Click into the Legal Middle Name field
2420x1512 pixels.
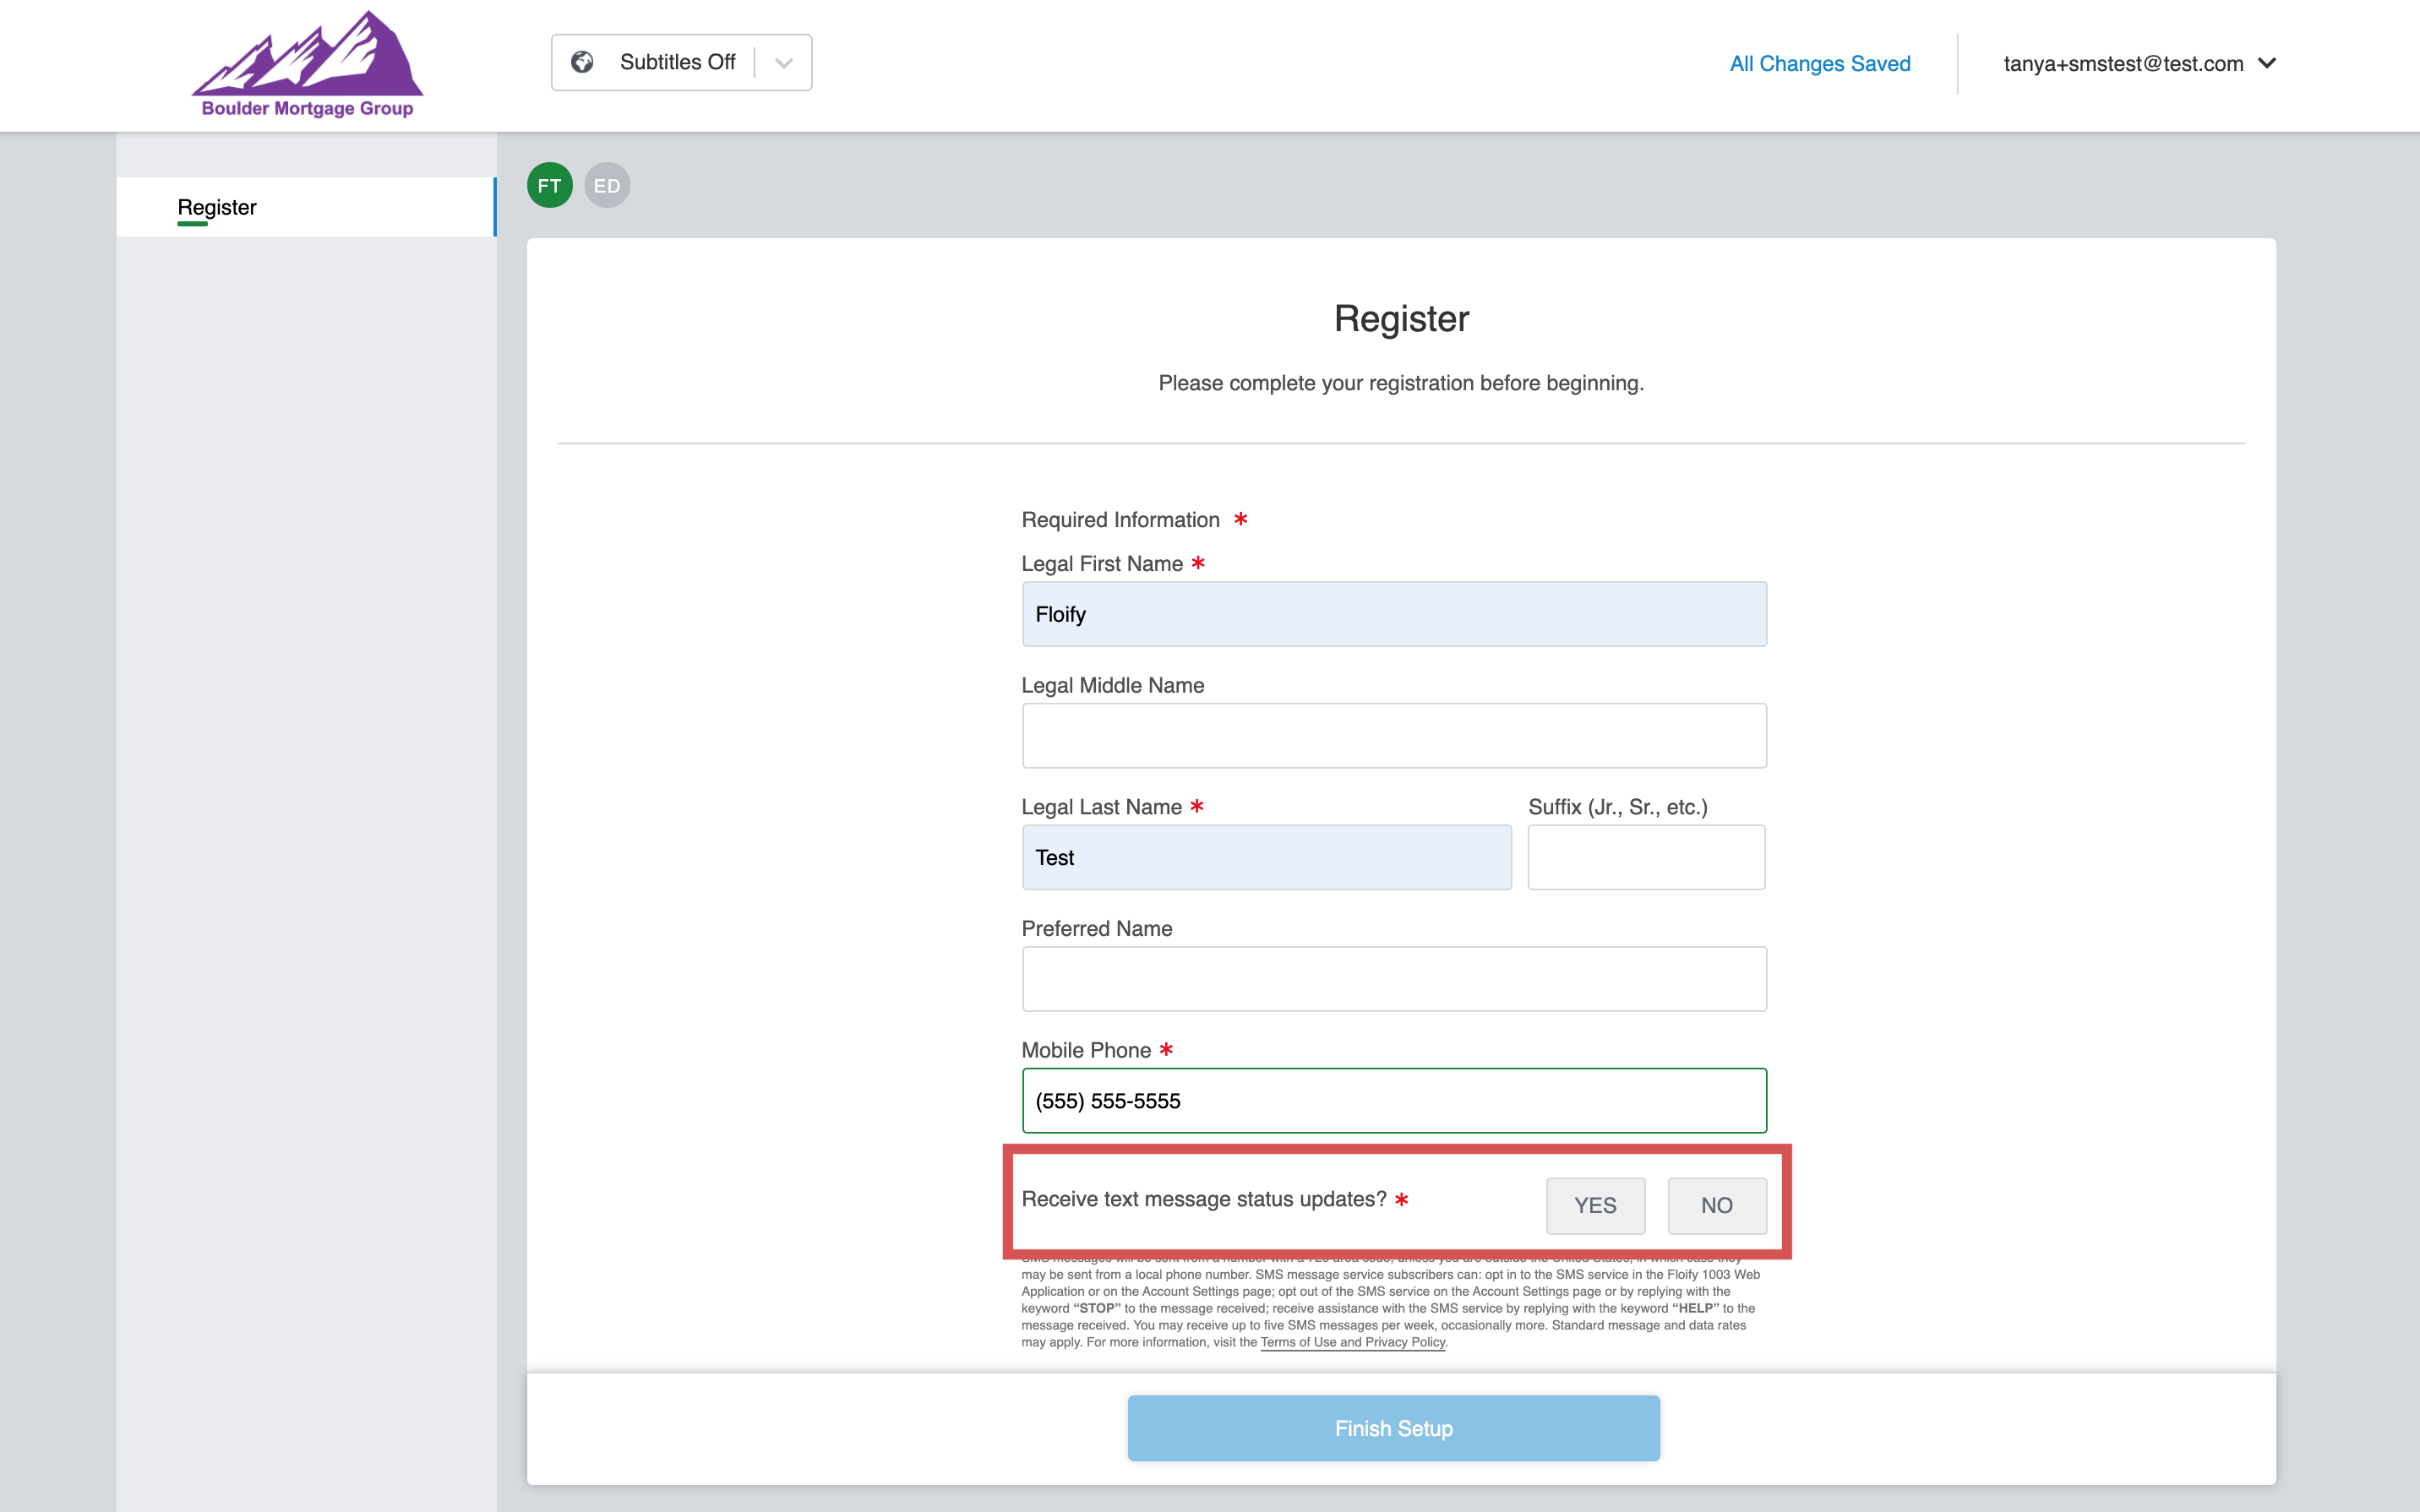coord(1393,736)
